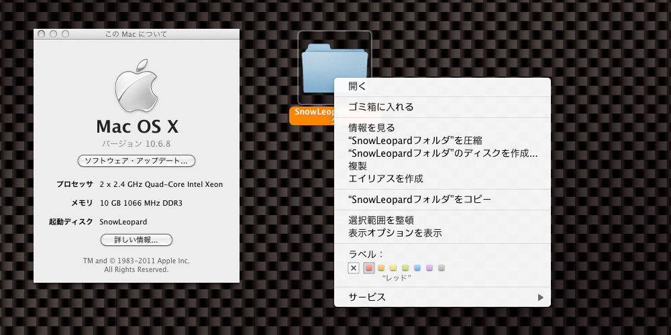Choose 開く from the context menu
Screen dimensions: 671x335
pyautogui.click(x=442, y=86)
